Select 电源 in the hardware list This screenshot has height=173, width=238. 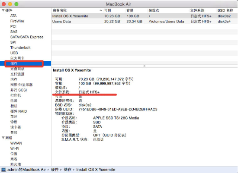click(x=14, y=101)
